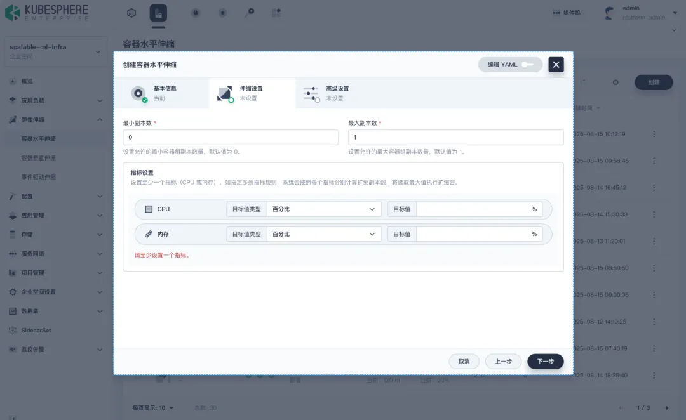686x420 pixels.
Task: Focus the CPU 目标值 percentage field
Action: tap(472, 209)
